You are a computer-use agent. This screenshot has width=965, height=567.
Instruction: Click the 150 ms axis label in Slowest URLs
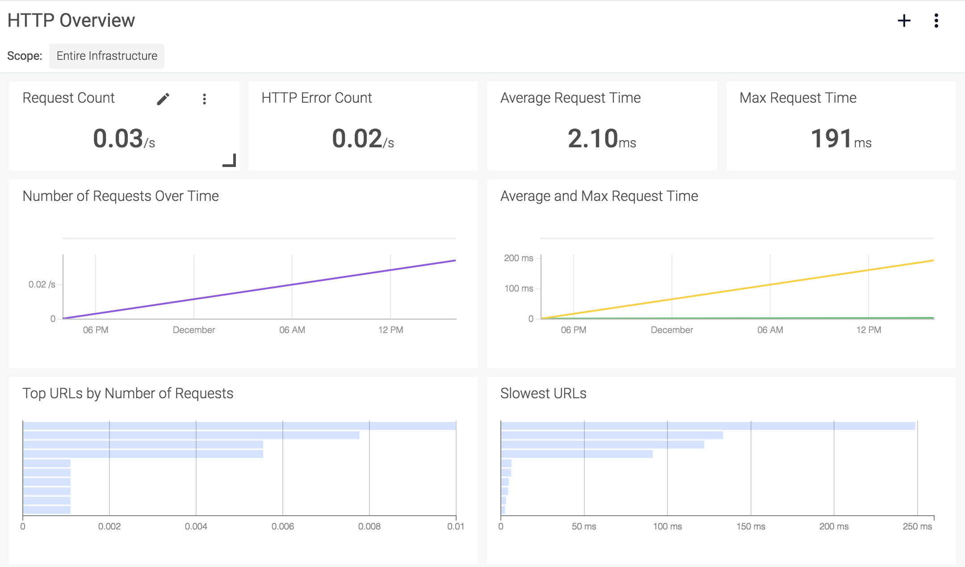(x=751, y=526)
